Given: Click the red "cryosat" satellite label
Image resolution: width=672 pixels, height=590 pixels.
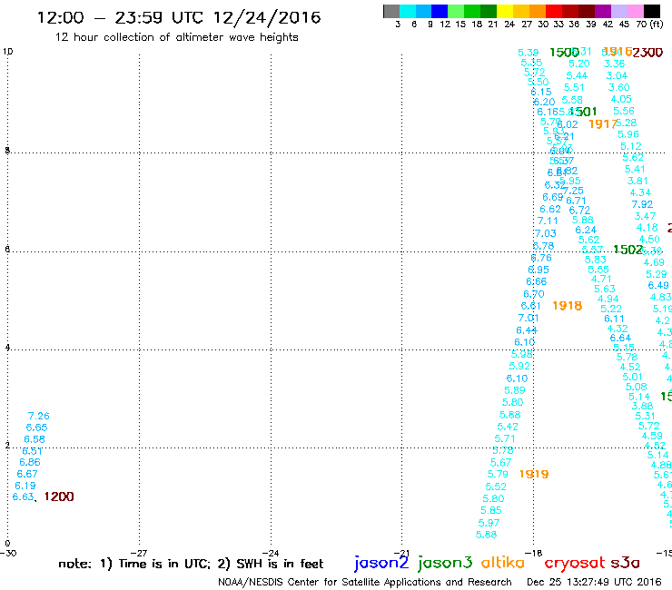Looking at the screenshot, I should pyautogui.click(x=574, y=562).
